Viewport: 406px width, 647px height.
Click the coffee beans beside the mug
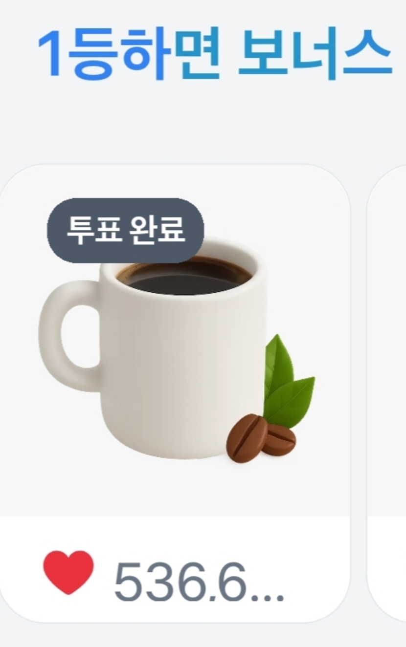(261, 438)
